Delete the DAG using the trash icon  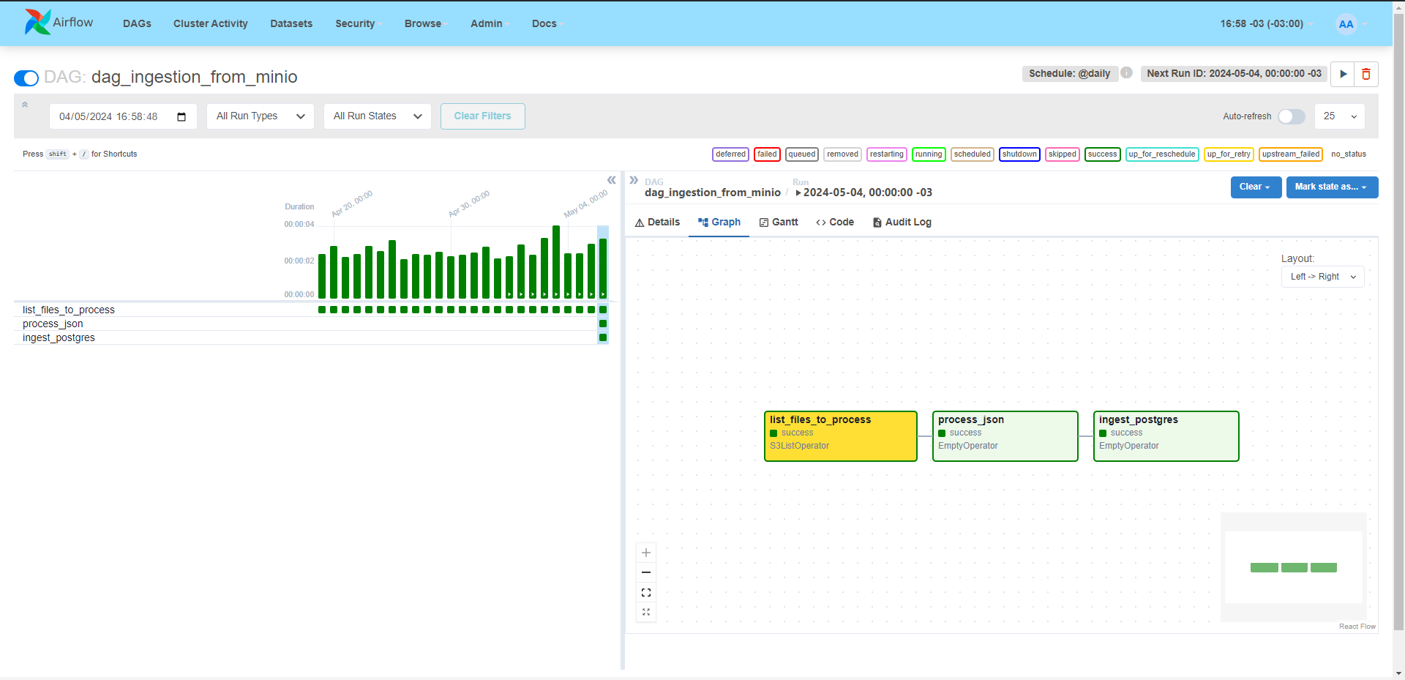1365,74
